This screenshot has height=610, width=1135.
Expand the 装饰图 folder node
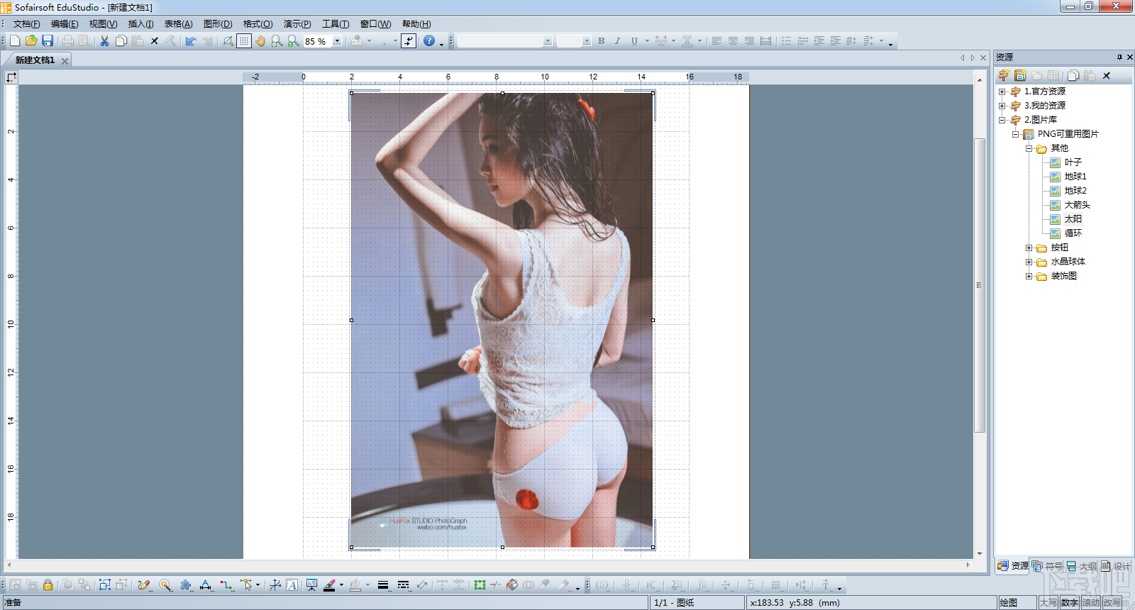coord(1029,276)
